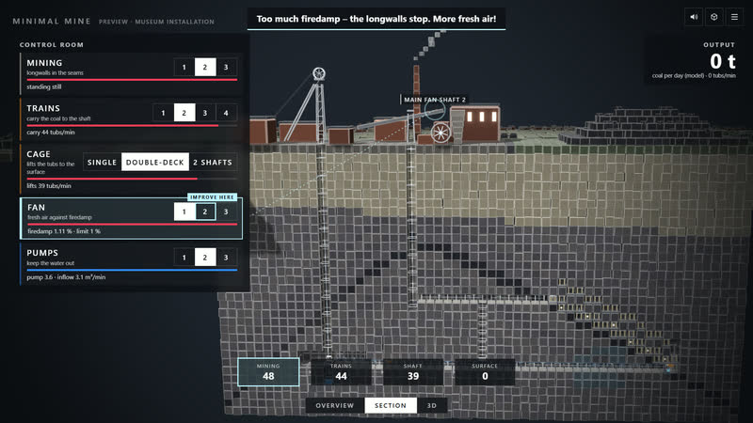This screenshot has width=753, height=423.
Task: Click the main fan wheel at surface
Action: pos(441,133)
